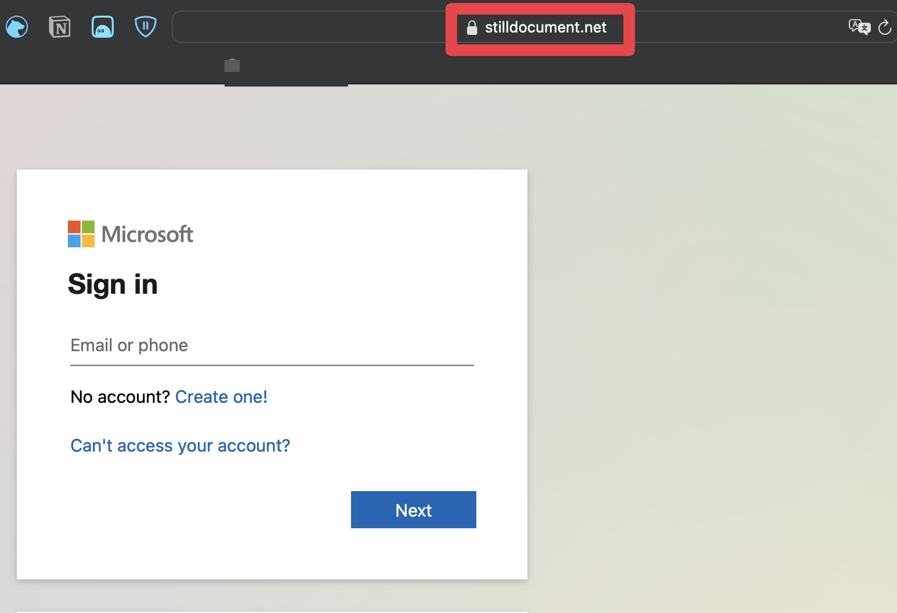The image size is (897, 613).
Task: Select the stilldocument.net address text
Action: coord(545,27)
